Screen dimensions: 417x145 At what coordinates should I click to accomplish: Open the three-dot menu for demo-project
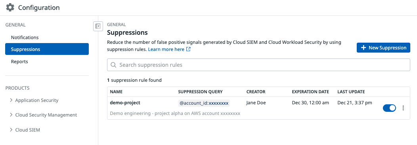404,108
